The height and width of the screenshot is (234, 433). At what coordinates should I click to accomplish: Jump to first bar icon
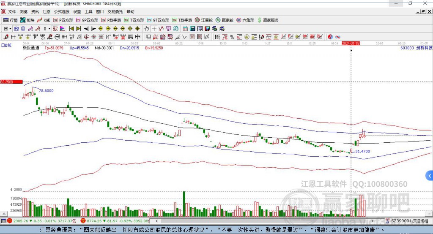point(71,29)
